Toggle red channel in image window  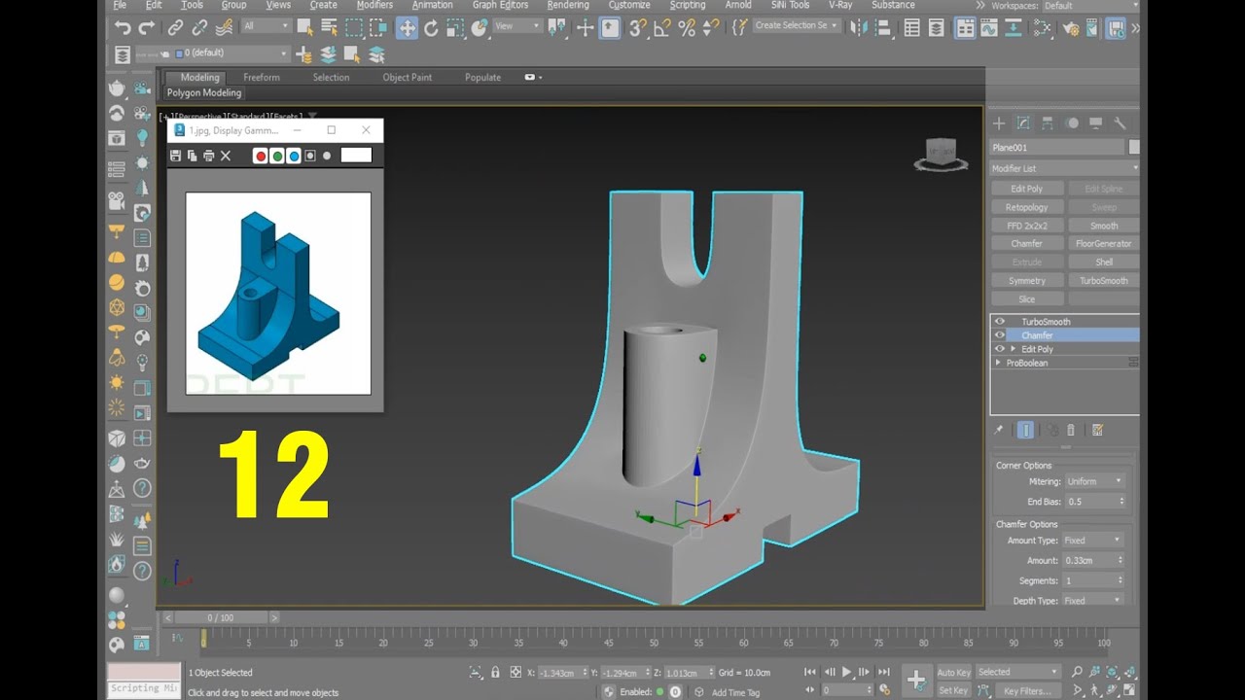pos(260,156)
